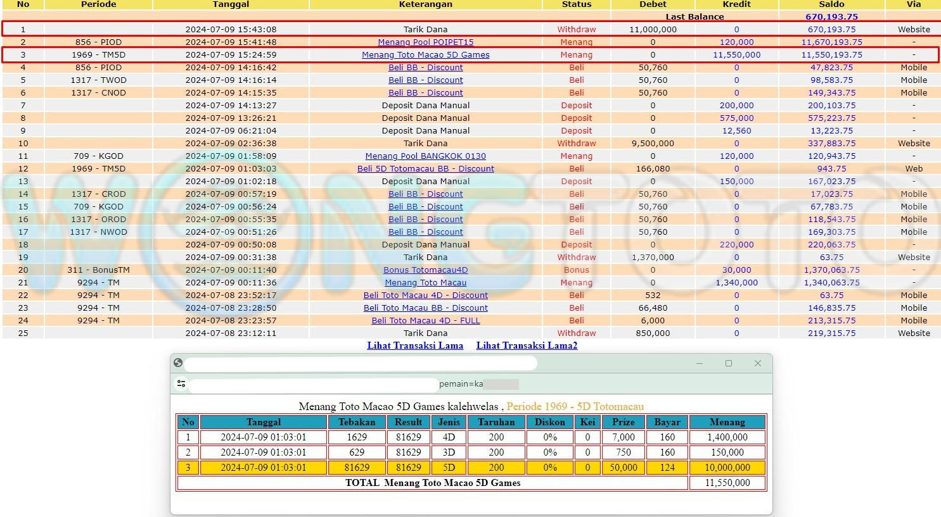
Task: Click the Last Balance value 670,193.75
Action: click(831, 17)
